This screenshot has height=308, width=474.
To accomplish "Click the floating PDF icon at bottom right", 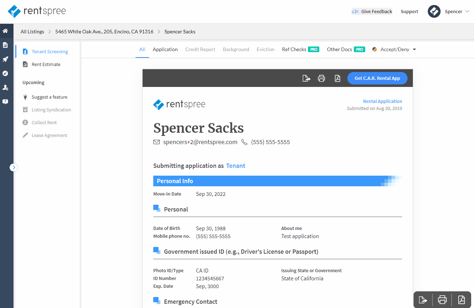I will pyautogui.click(x=462, y=300).
